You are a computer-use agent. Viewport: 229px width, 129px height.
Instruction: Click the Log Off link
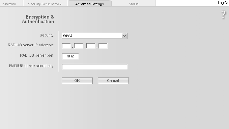click(223, 3)
